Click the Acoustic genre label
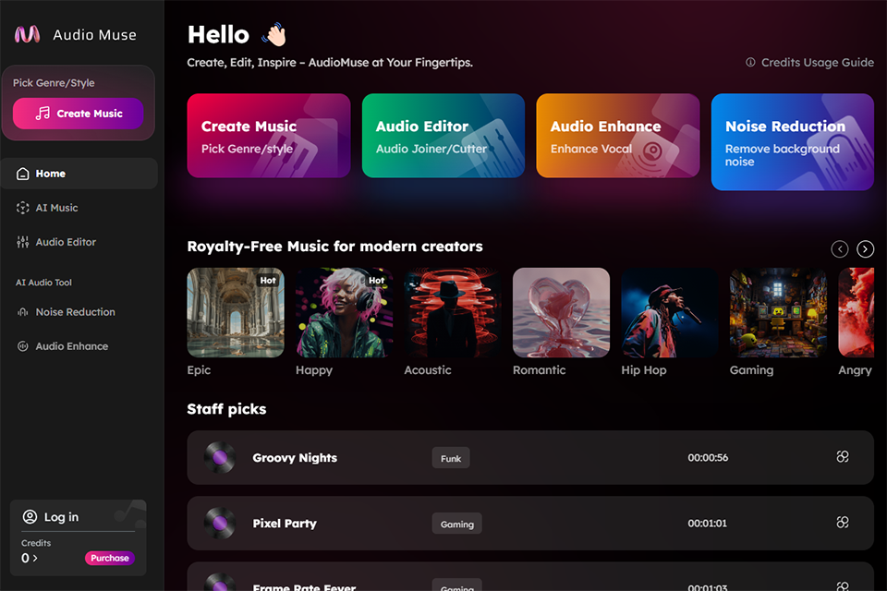The width and height of the screenshot is (887, 591). pos(428,370)
